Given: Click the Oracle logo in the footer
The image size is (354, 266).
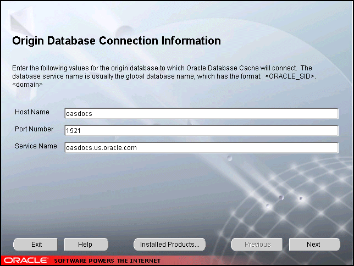Looking at the screenshot, I should point(26,261).
